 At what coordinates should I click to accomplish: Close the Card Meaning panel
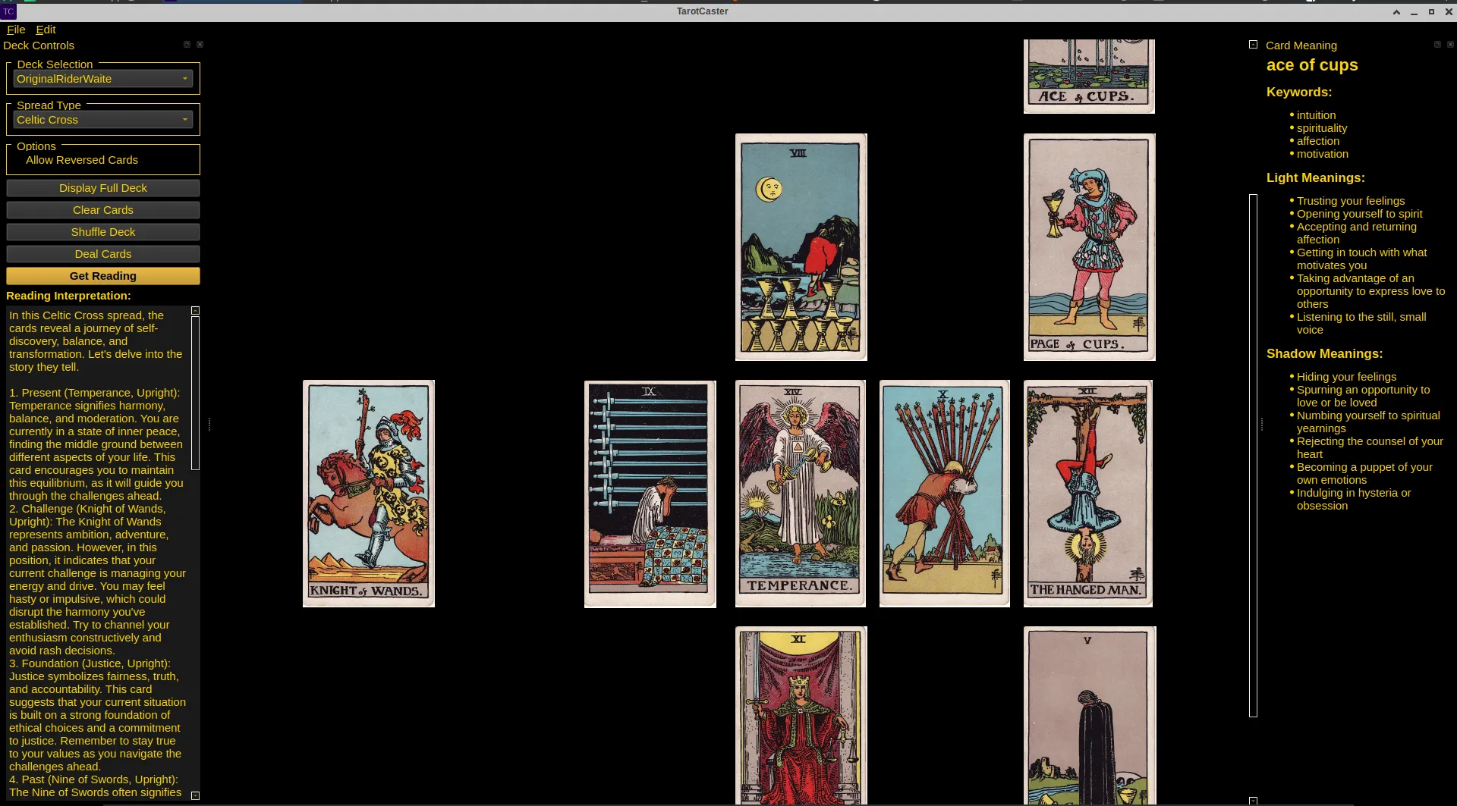(x=1450, y=45)
